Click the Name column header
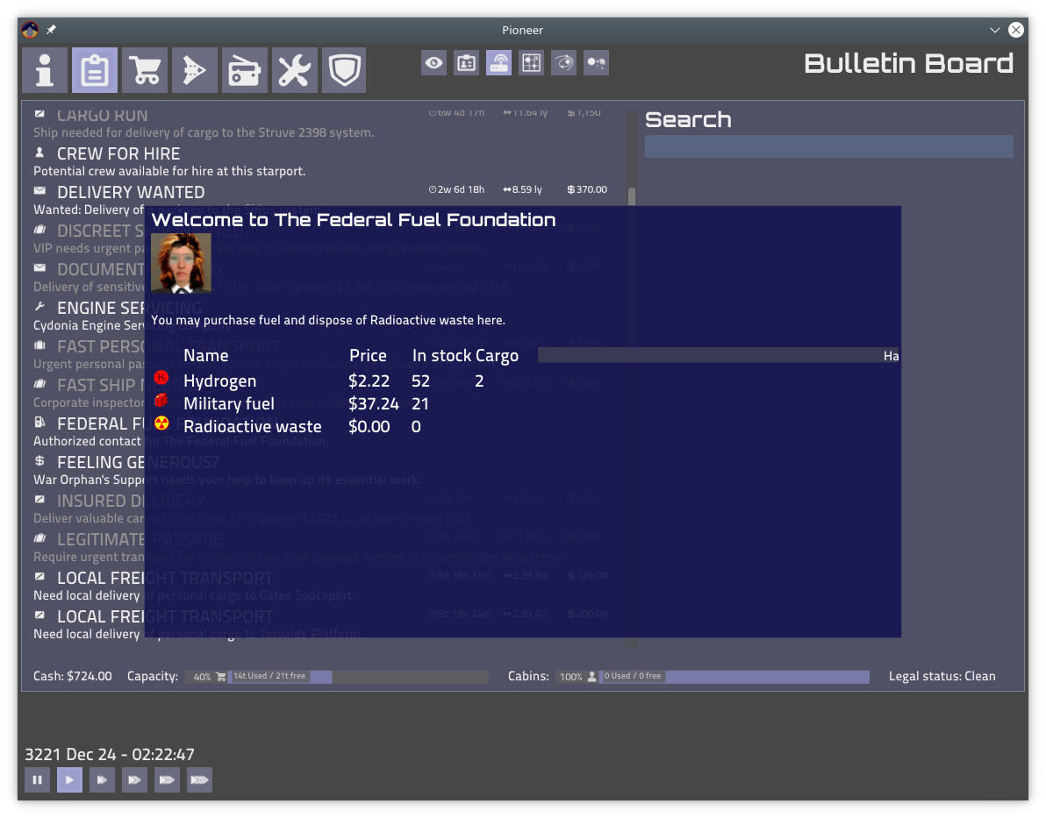1046x818 pixels. [x=206, y=356]
